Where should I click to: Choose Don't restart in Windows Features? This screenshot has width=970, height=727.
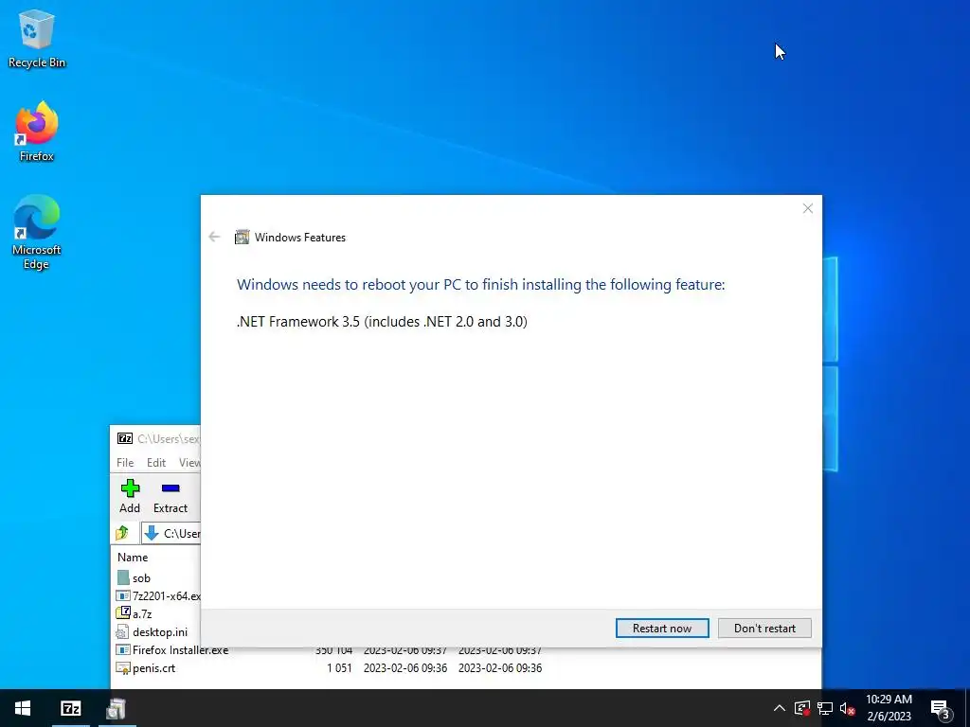tap(764, 629)
